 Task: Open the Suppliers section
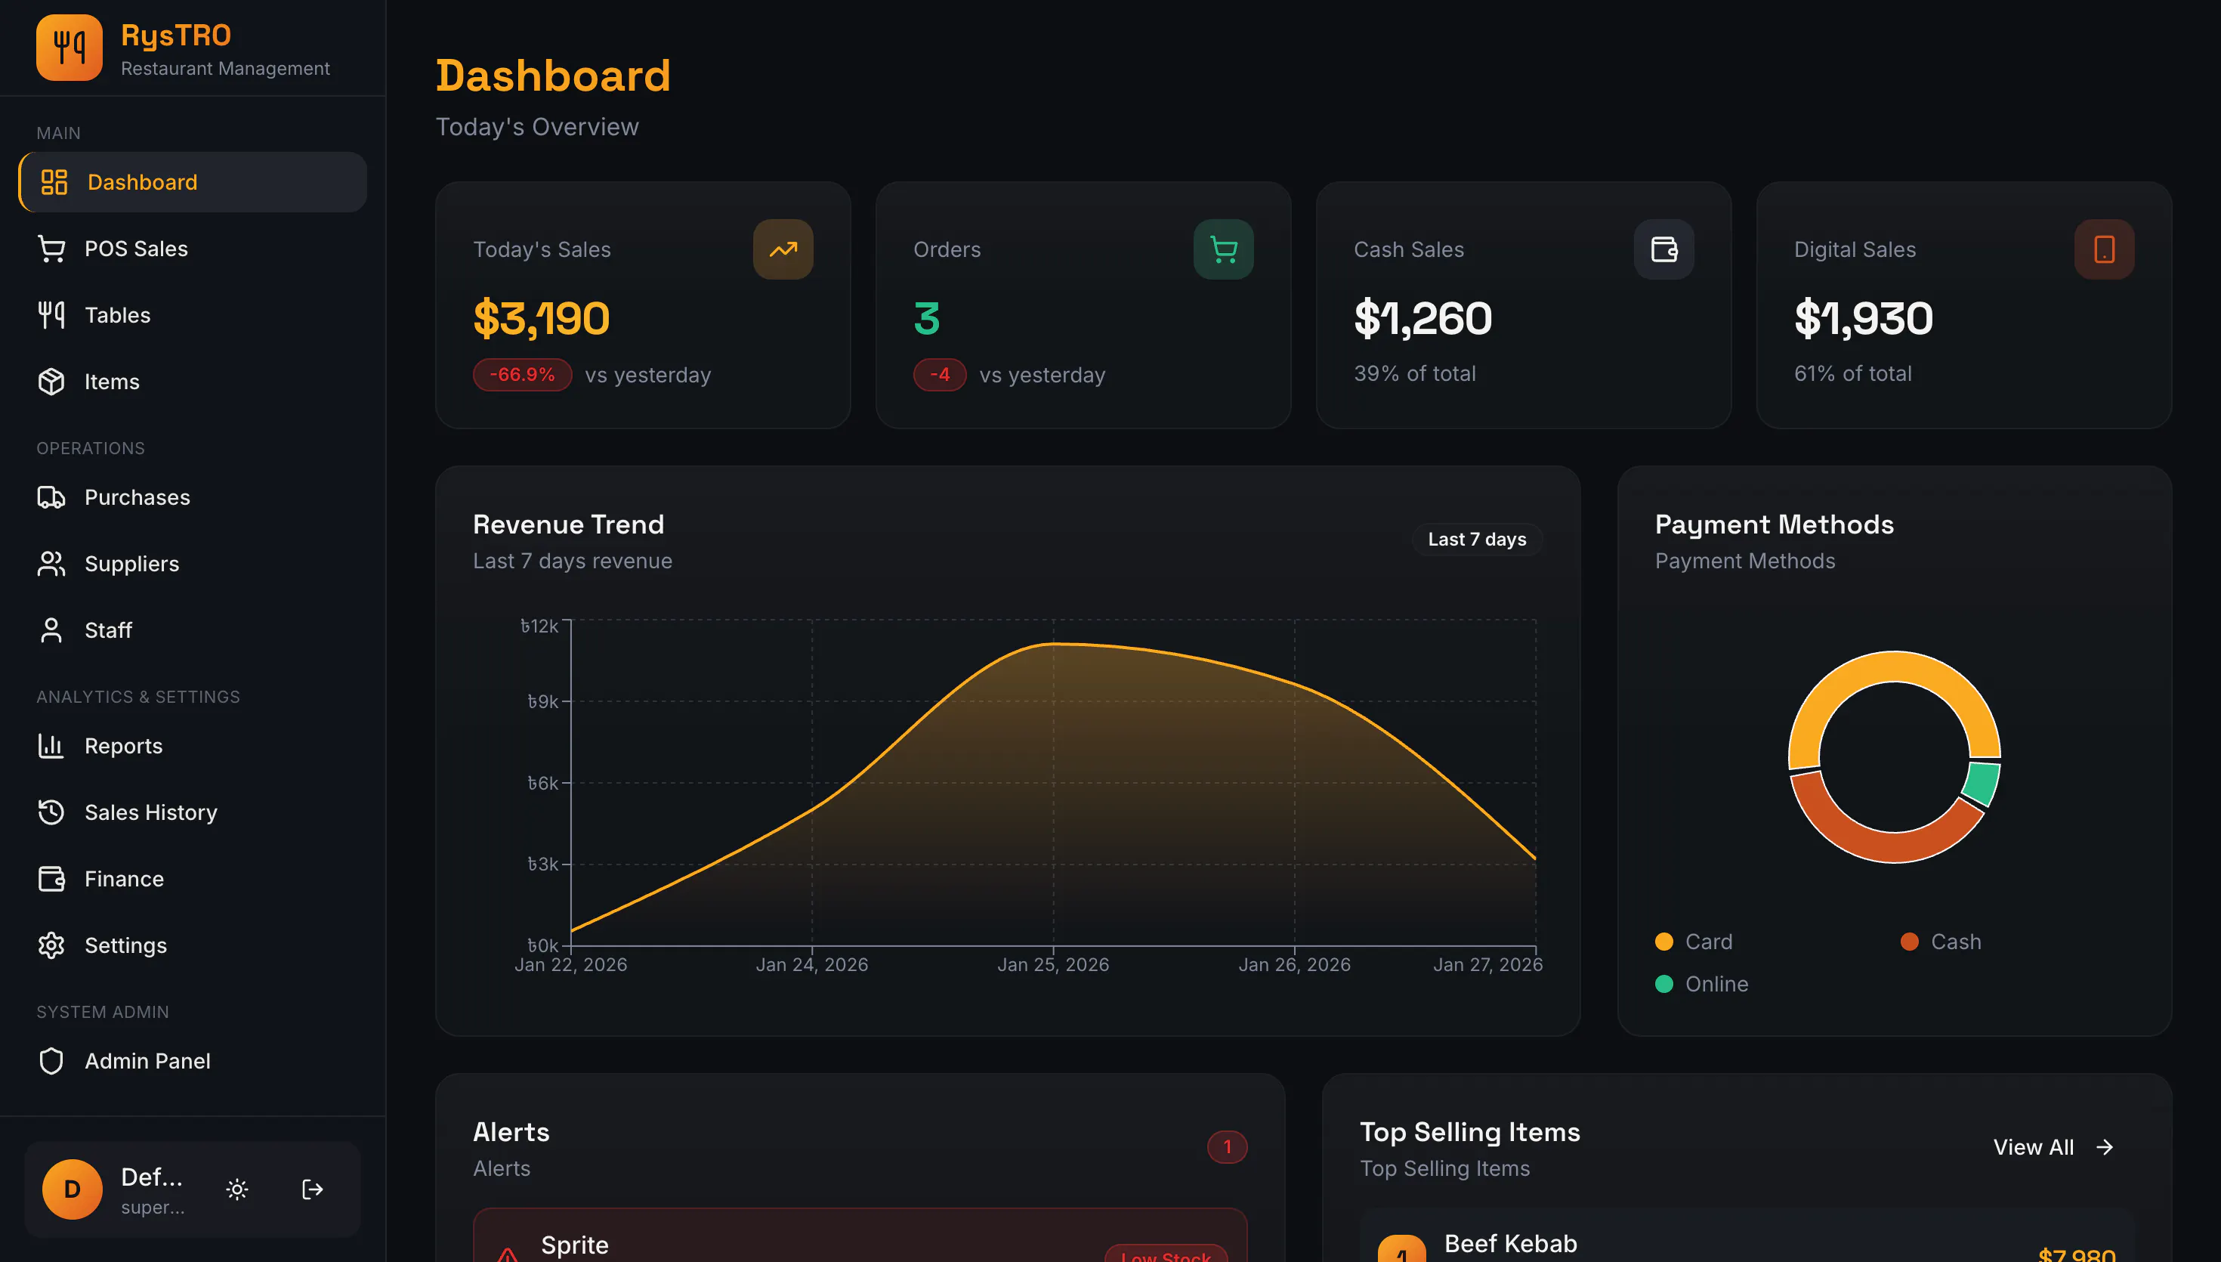tap(193, 564)
